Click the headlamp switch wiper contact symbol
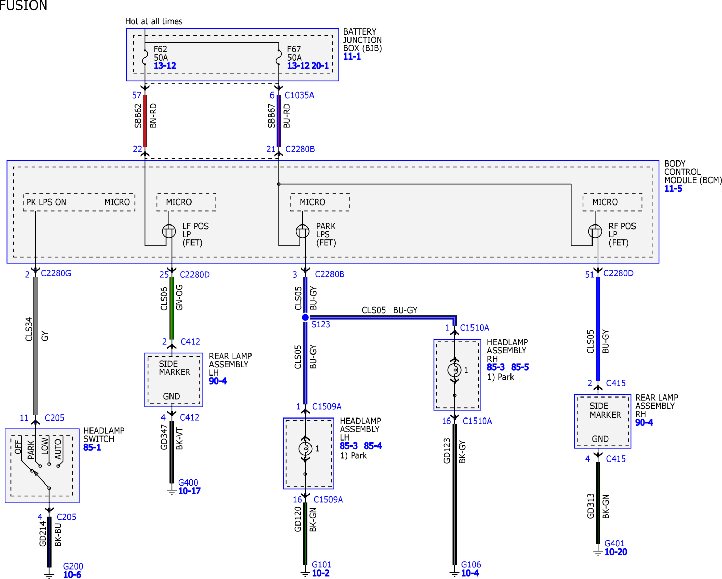 40,479
